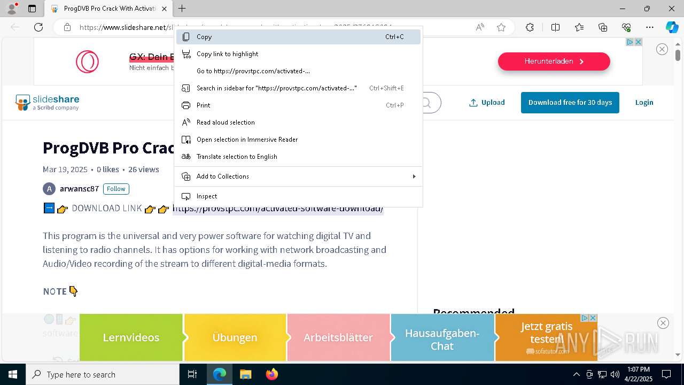Open Firefox from taskbar

coord(271,374)
